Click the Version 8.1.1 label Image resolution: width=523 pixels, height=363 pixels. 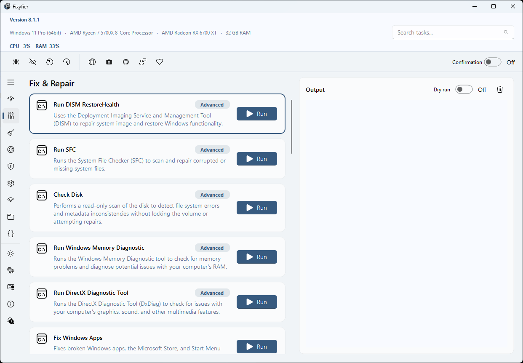click(24, 20)
